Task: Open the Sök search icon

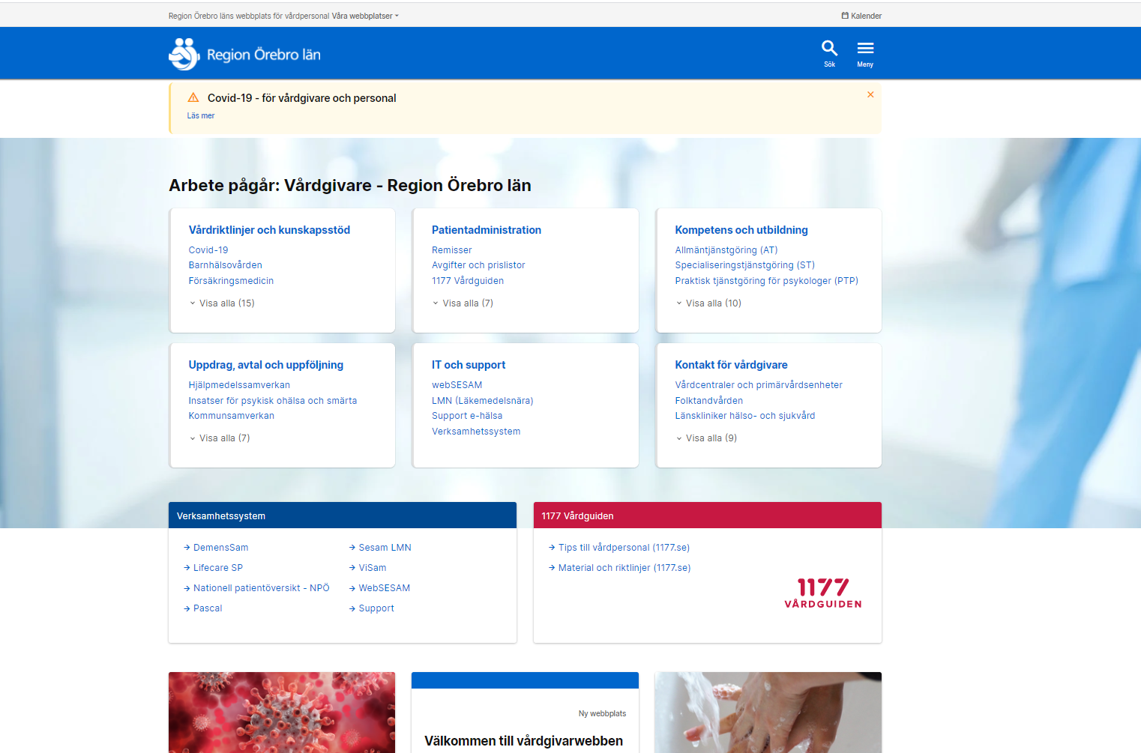Action: tap(829, 48)
